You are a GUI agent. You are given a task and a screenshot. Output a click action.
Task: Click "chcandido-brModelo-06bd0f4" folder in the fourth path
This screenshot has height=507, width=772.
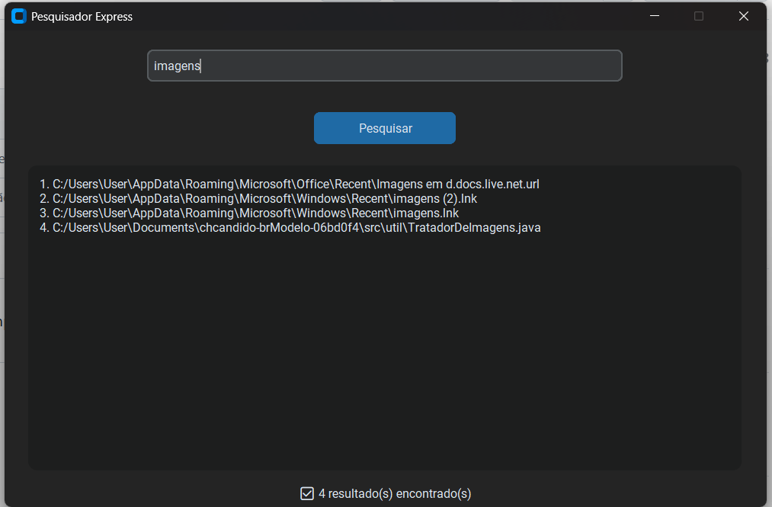[279, 228]
